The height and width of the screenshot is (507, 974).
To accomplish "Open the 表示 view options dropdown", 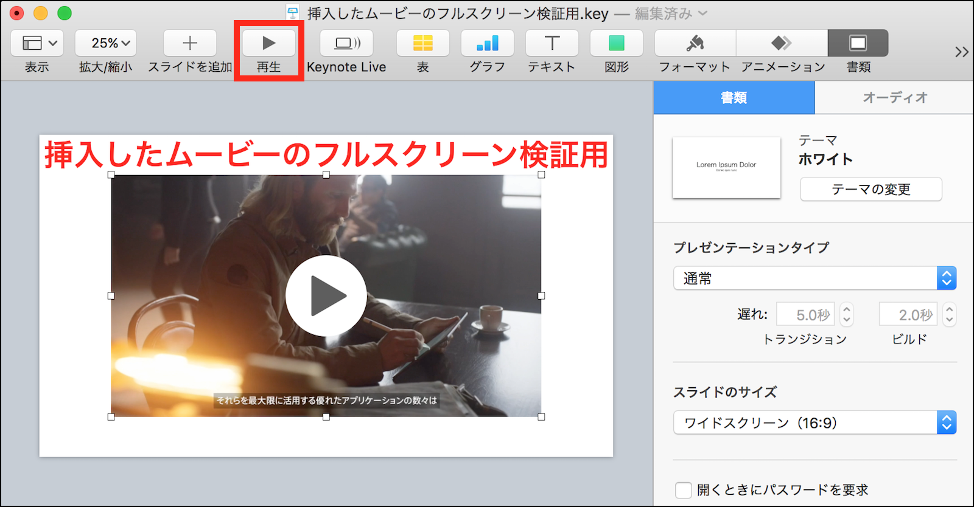I will [37, 43].
